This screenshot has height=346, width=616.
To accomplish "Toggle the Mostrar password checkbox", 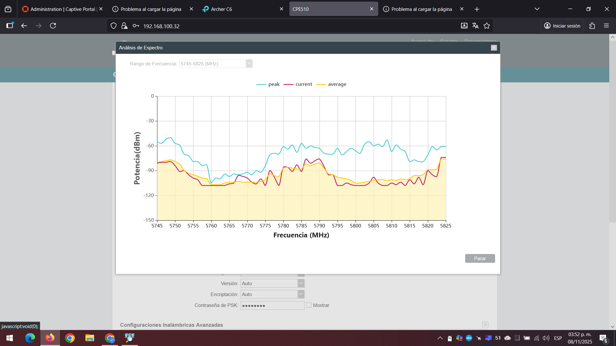I will (309, 305).
